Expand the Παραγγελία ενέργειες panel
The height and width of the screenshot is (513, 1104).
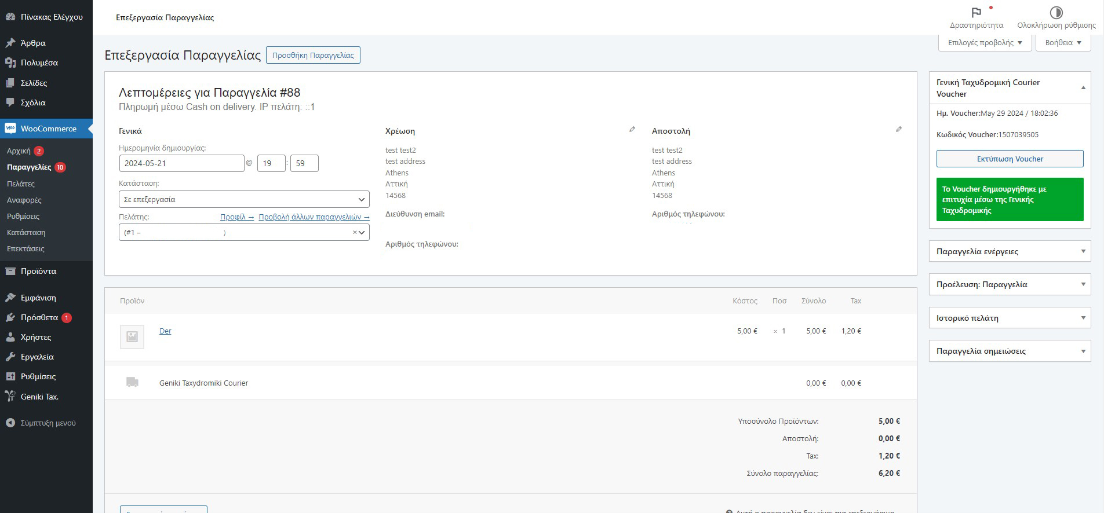(1083, 251)
